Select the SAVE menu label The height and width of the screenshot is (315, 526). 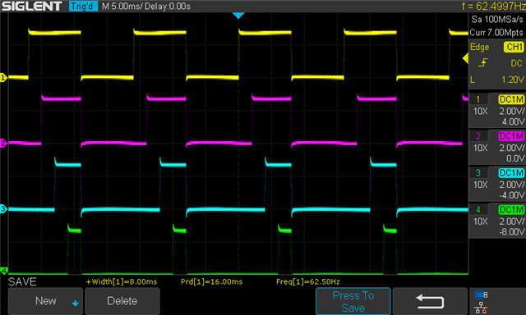point(22,282)
